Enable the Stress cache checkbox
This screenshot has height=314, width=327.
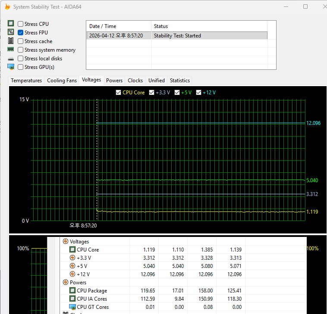click(20, 41)
